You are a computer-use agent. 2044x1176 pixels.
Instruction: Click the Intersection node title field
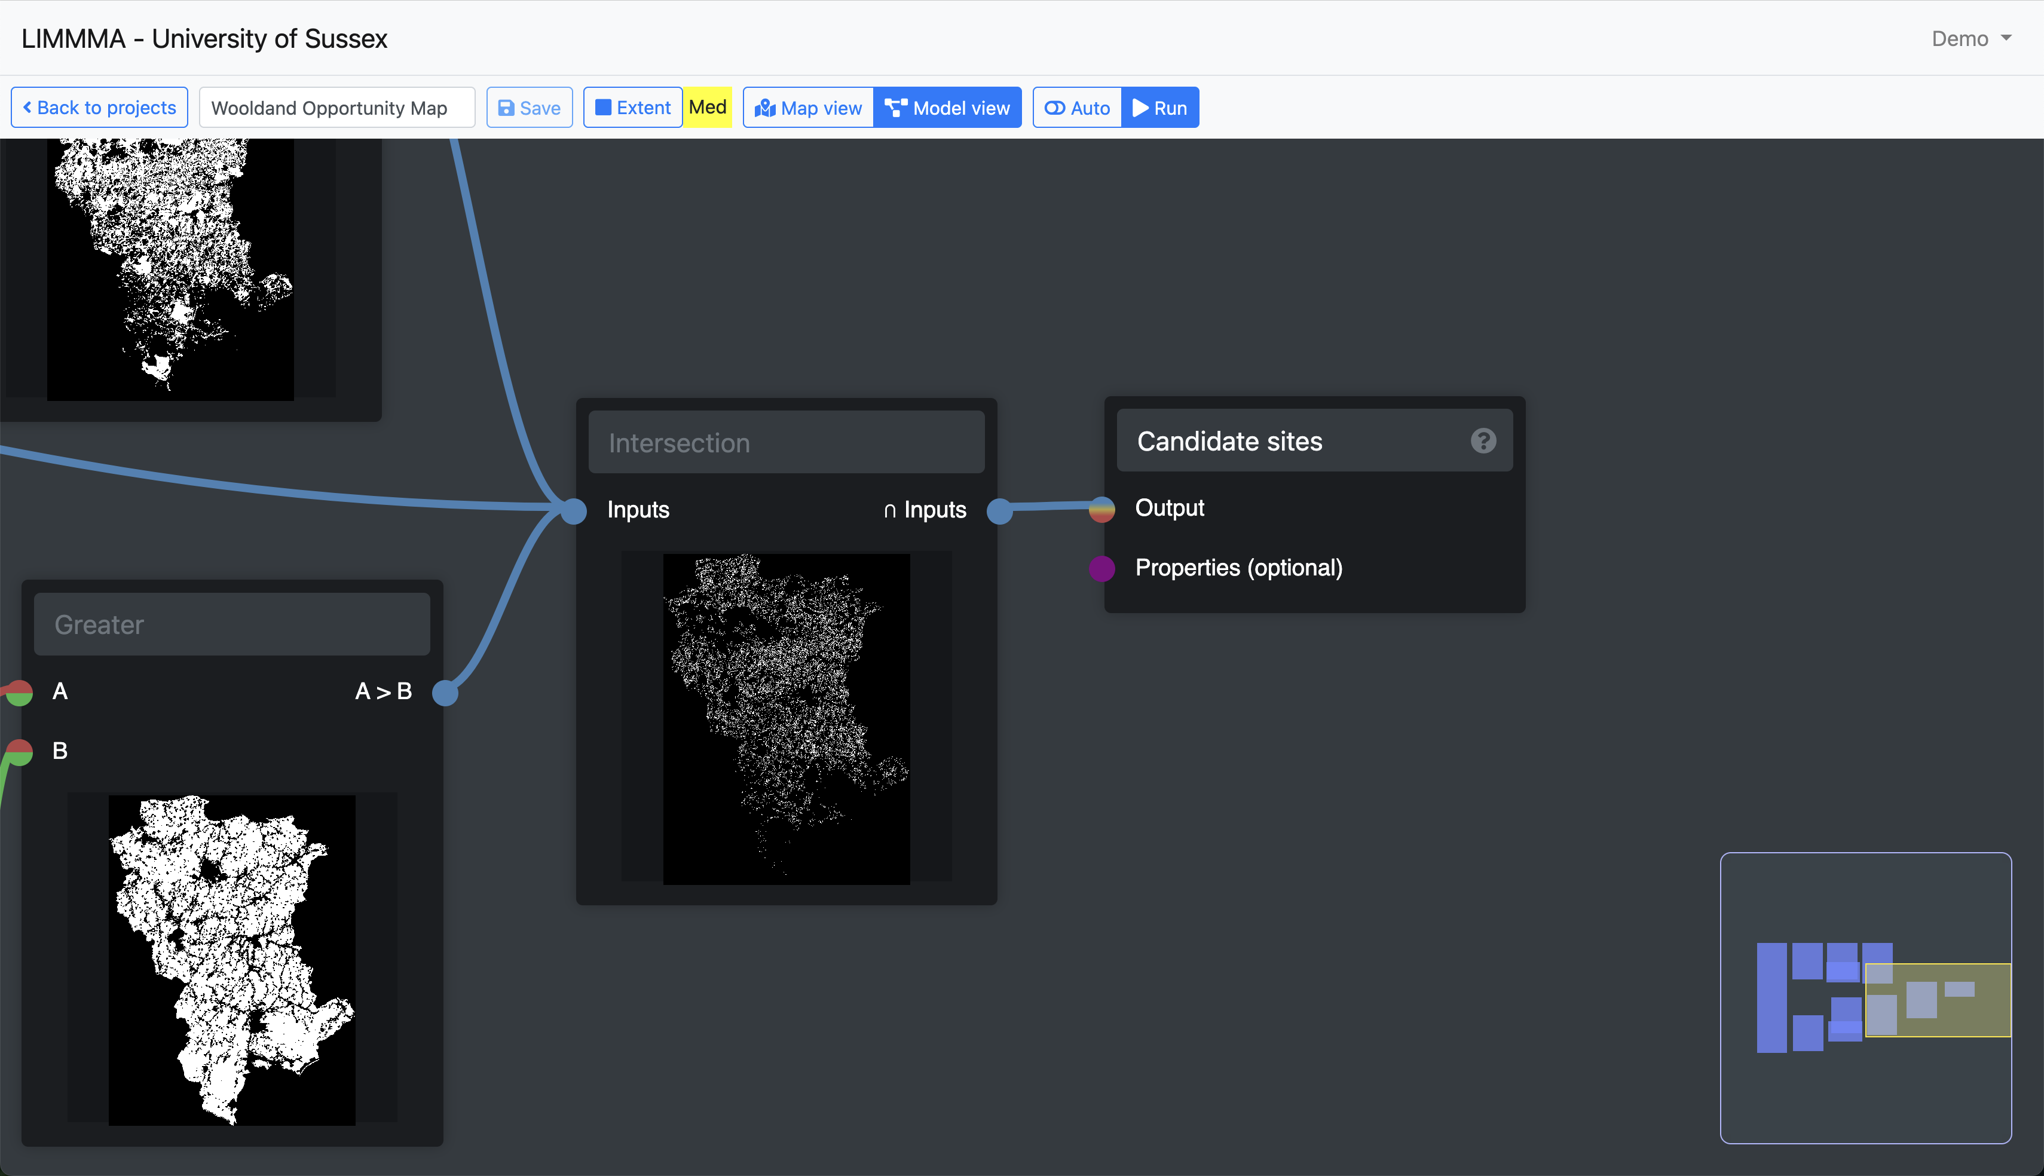(x=786, y=443)
